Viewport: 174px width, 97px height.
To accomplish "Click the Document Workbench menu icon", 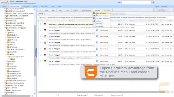I will (x=94, y=18).
